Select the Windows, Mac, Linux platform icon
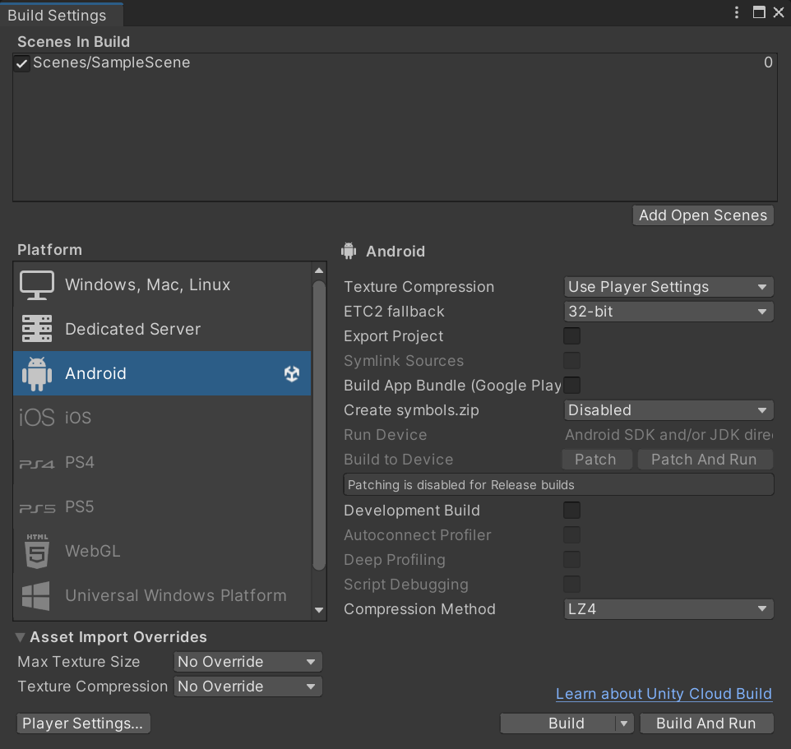Screen dimensions: 791x749 36,284
